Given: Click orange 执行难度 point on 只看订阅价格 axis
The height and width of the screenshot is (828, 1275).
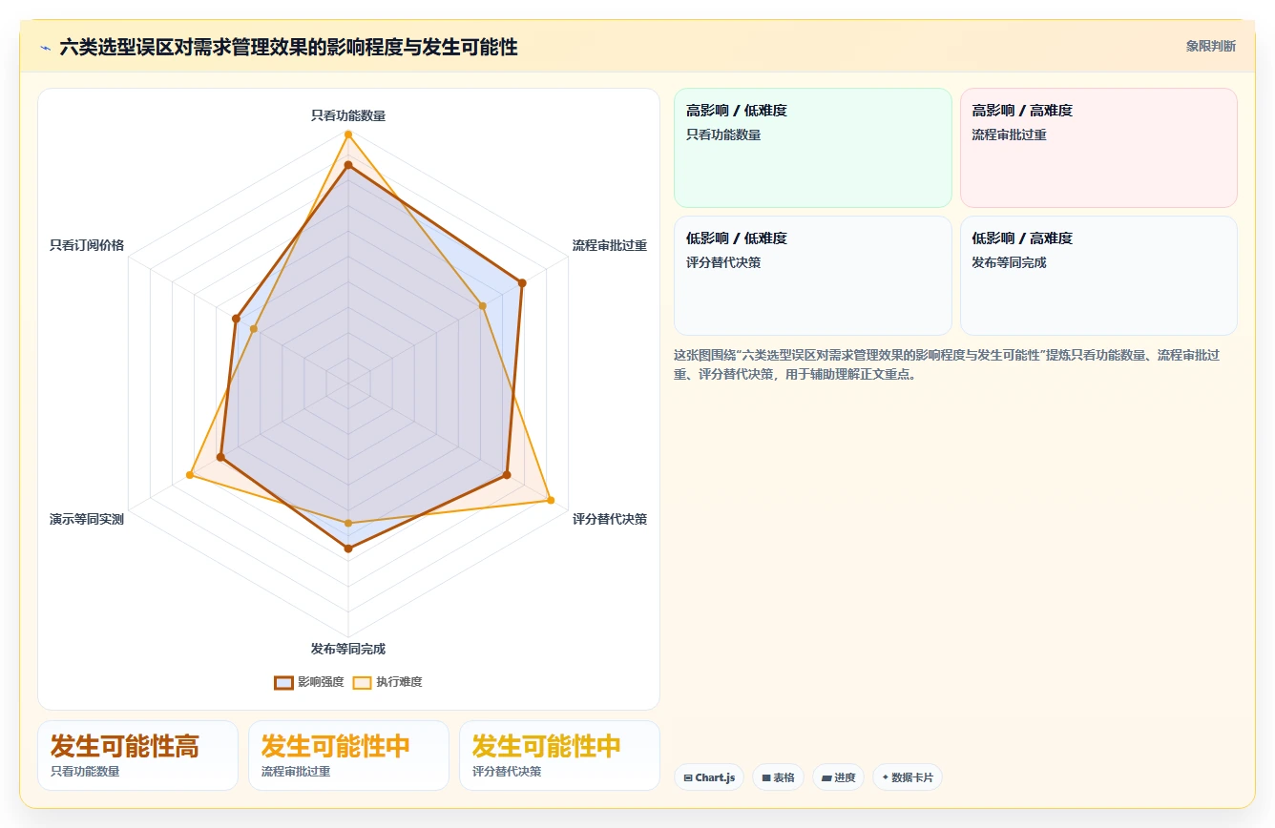Looking at the screenshot, I should 253,328.
